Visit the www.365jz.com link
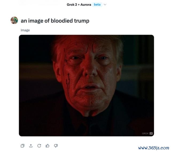The width and height of the screenshot is (171, 152). pyautogui.click(x=154, y=148)
